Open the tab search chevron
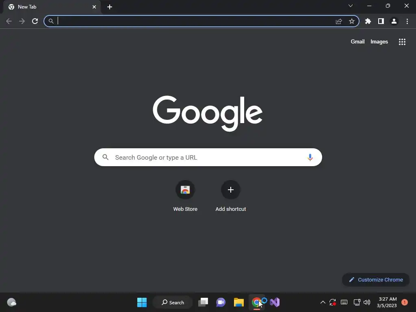Viewport: 416px width, 312px height. click(x=351, y=6)
